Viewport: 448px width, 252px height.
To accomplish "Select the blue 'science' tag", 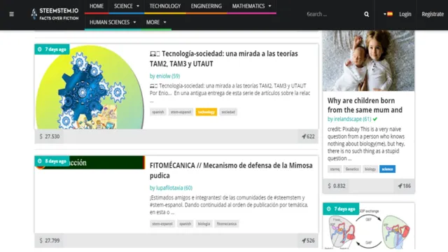I will (x=387, y=169).
